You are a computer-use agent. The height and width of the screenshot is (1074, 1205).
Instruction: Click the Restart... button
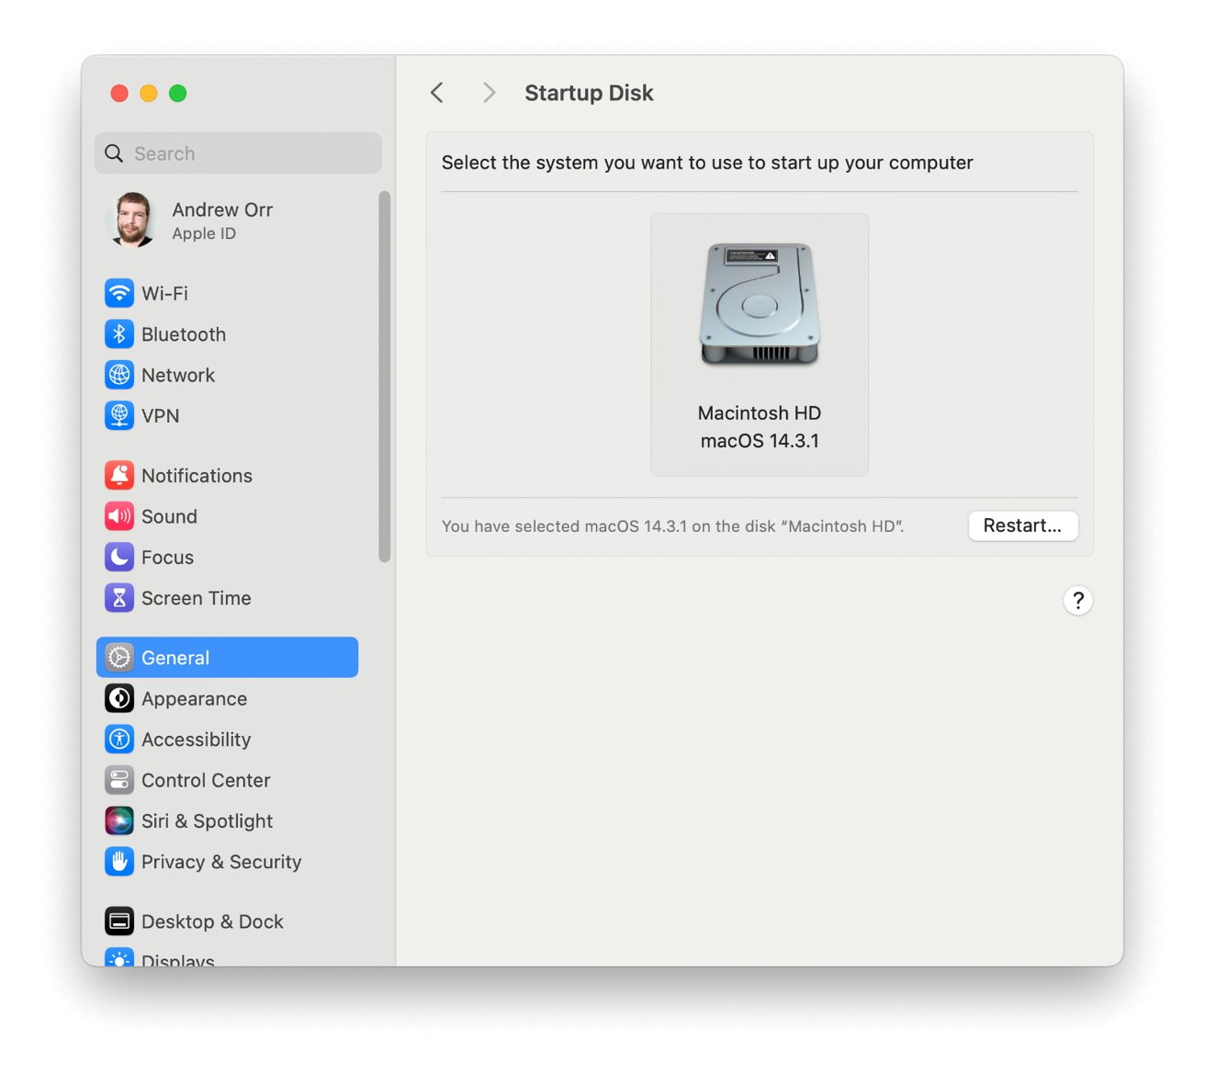click(x=1022, y=526)
